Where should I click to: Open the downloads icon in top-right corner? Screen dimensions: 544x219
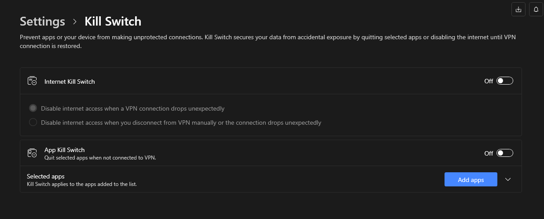click(x=518, y=9)
